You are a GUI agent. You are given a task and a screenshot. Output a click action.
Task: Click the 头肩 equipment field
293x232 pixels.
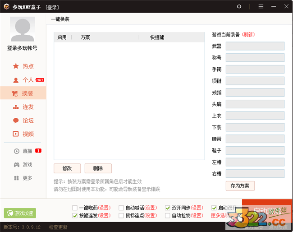[255, 104]
